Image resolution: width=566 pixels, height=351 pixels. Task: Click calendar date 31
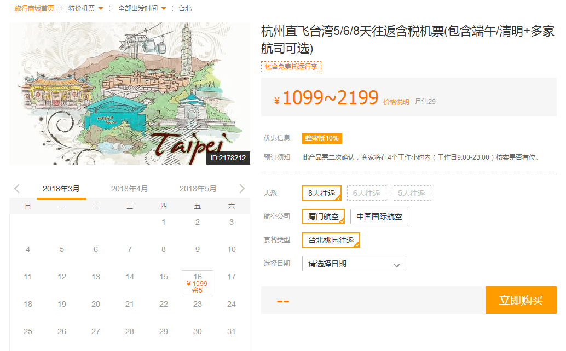(x=232, y=331)
